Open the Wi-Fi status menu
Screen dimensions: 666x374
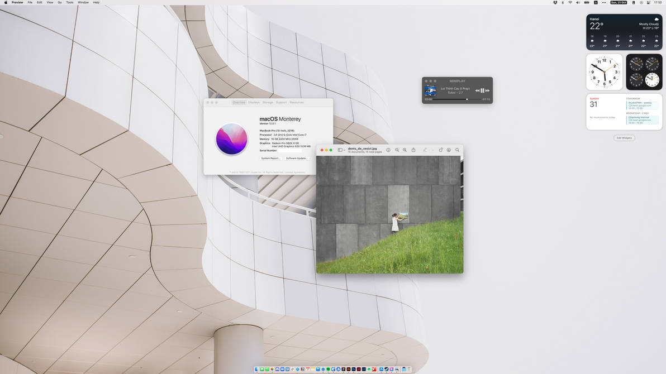tap(570, 3)
